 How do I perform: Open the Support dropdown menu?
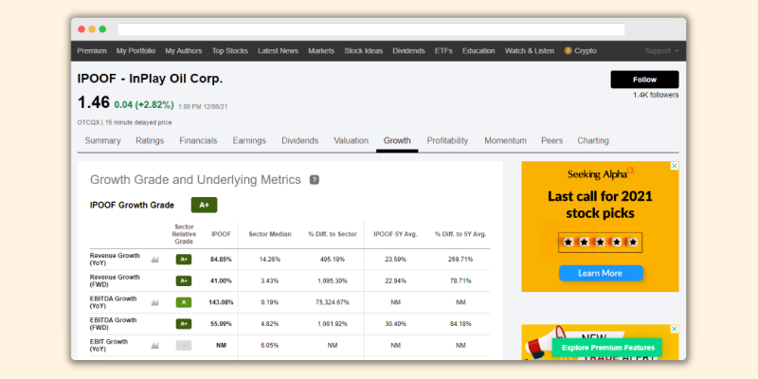[x=661, y=51]
